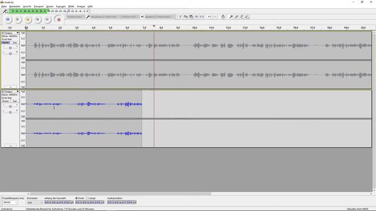The height and width of the screenshot is (211, 376).
Task: Open the Projektfrequenz (Hz) combo box
Action: click(x=10, y=202)
